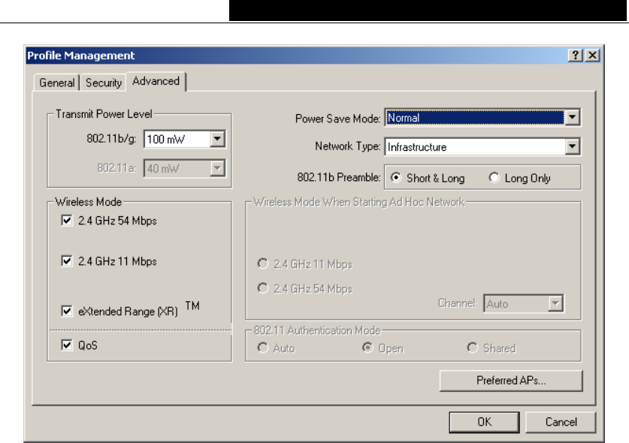This screenshot has width=629, height=443.
Task: Click the 802.11 Authentication Mode group label
Action: tap(317, 330)
